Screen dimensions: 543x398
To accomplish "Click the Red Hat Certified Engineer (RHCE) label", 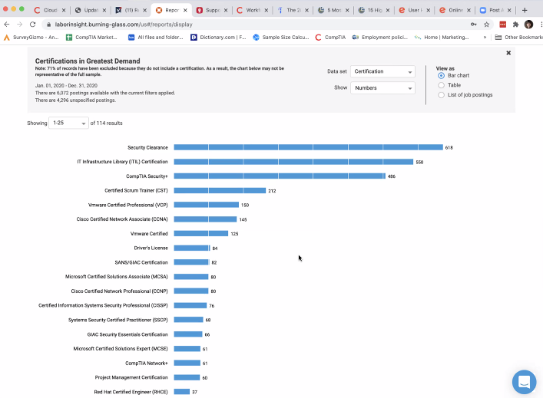I will tap(131, 392).
